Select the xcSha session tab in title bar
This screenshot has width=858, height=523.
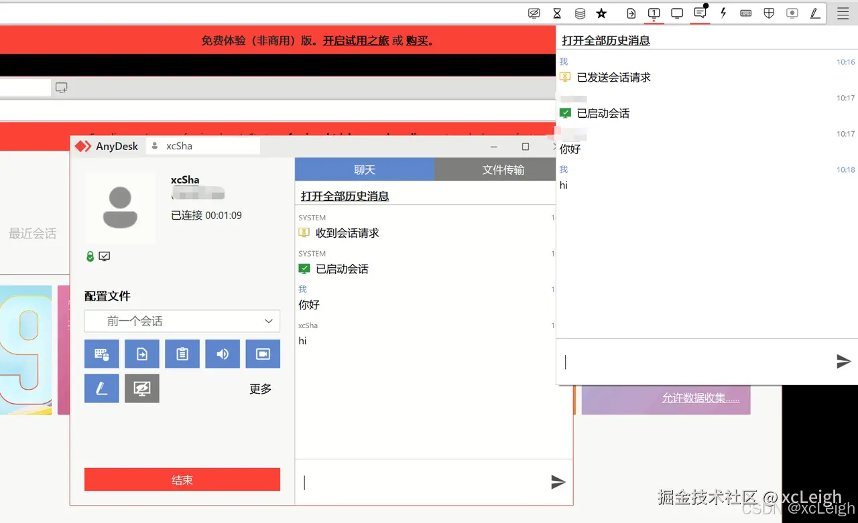click(203, 146)
